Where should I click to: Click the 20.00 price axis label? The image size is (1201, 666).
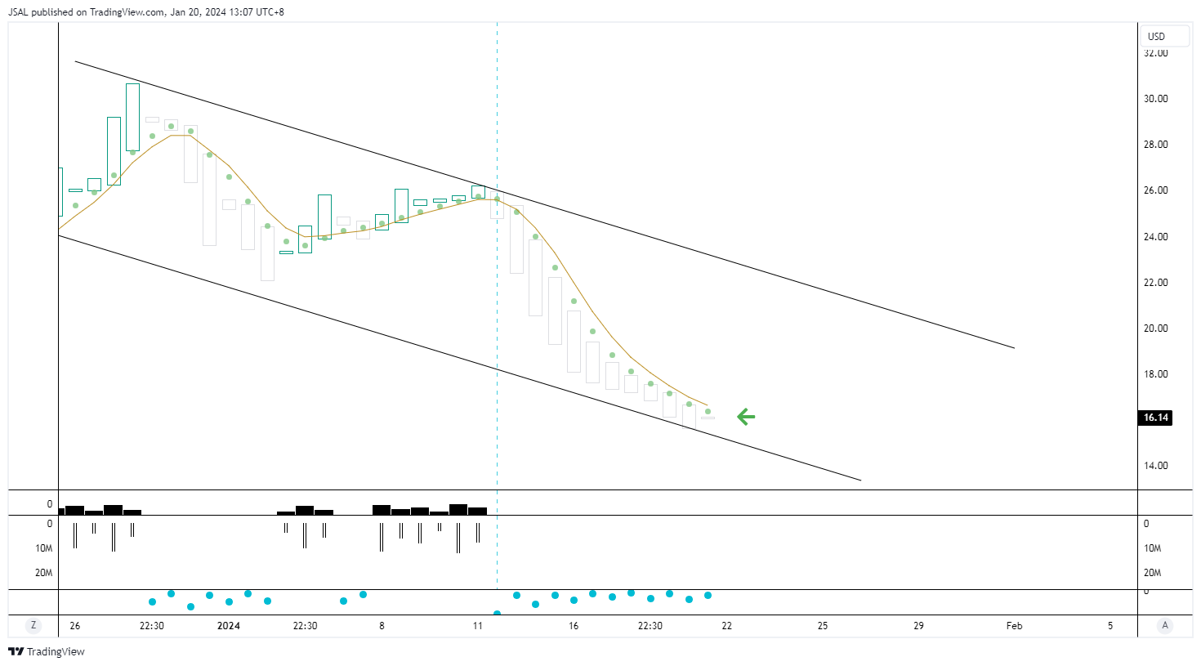[x=1155, y=329]
